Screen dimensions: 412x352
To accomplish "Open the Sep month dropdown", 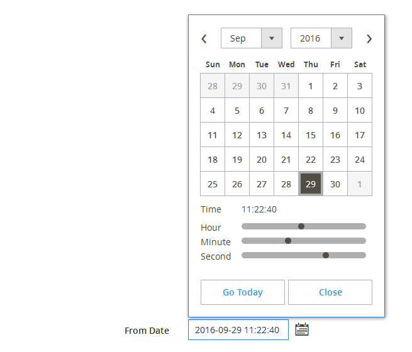I will click(x=251, y=38).
